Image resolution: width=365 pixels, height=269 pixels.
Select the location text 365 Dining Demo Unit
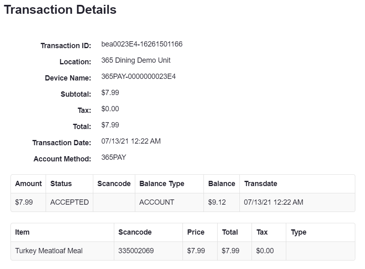coord(136,60)
